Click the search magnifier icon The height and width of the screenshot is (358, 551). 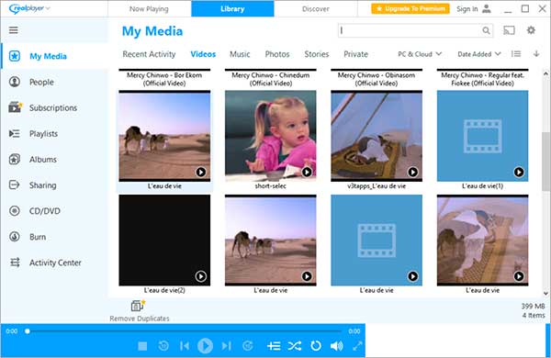coord(486,30)
